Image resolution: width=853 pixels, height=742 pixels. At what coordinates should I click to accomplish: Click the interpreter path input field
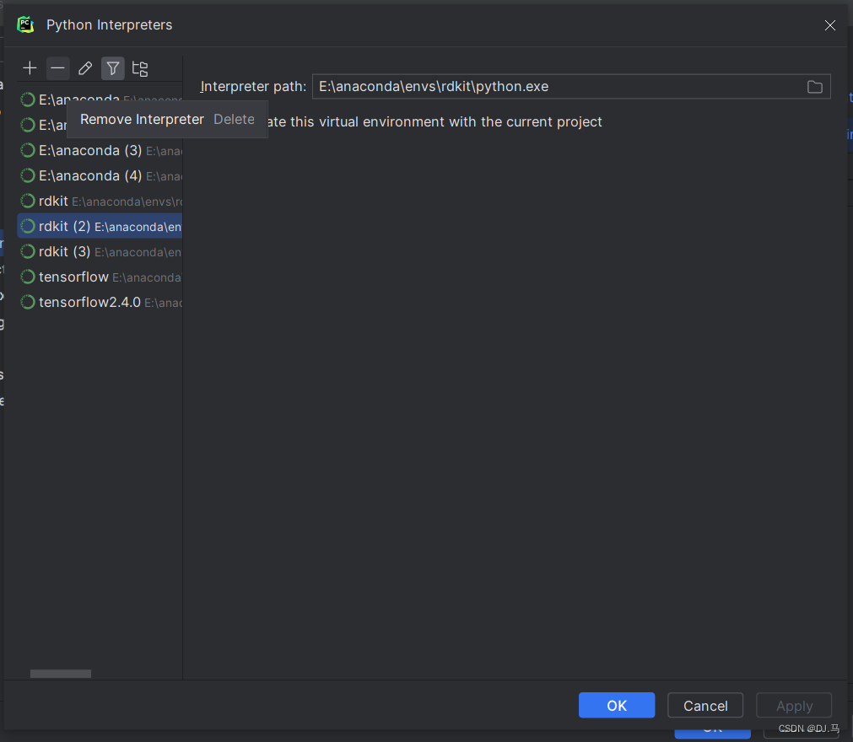tap(571, 87)
